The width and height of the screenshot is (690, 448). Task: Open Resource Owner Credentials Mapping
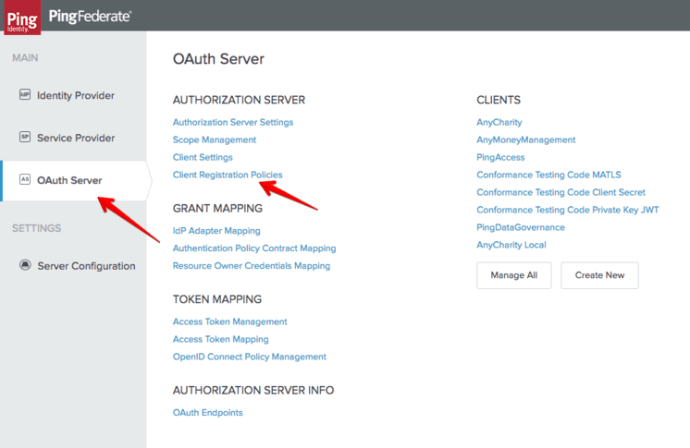pos(252,266)
